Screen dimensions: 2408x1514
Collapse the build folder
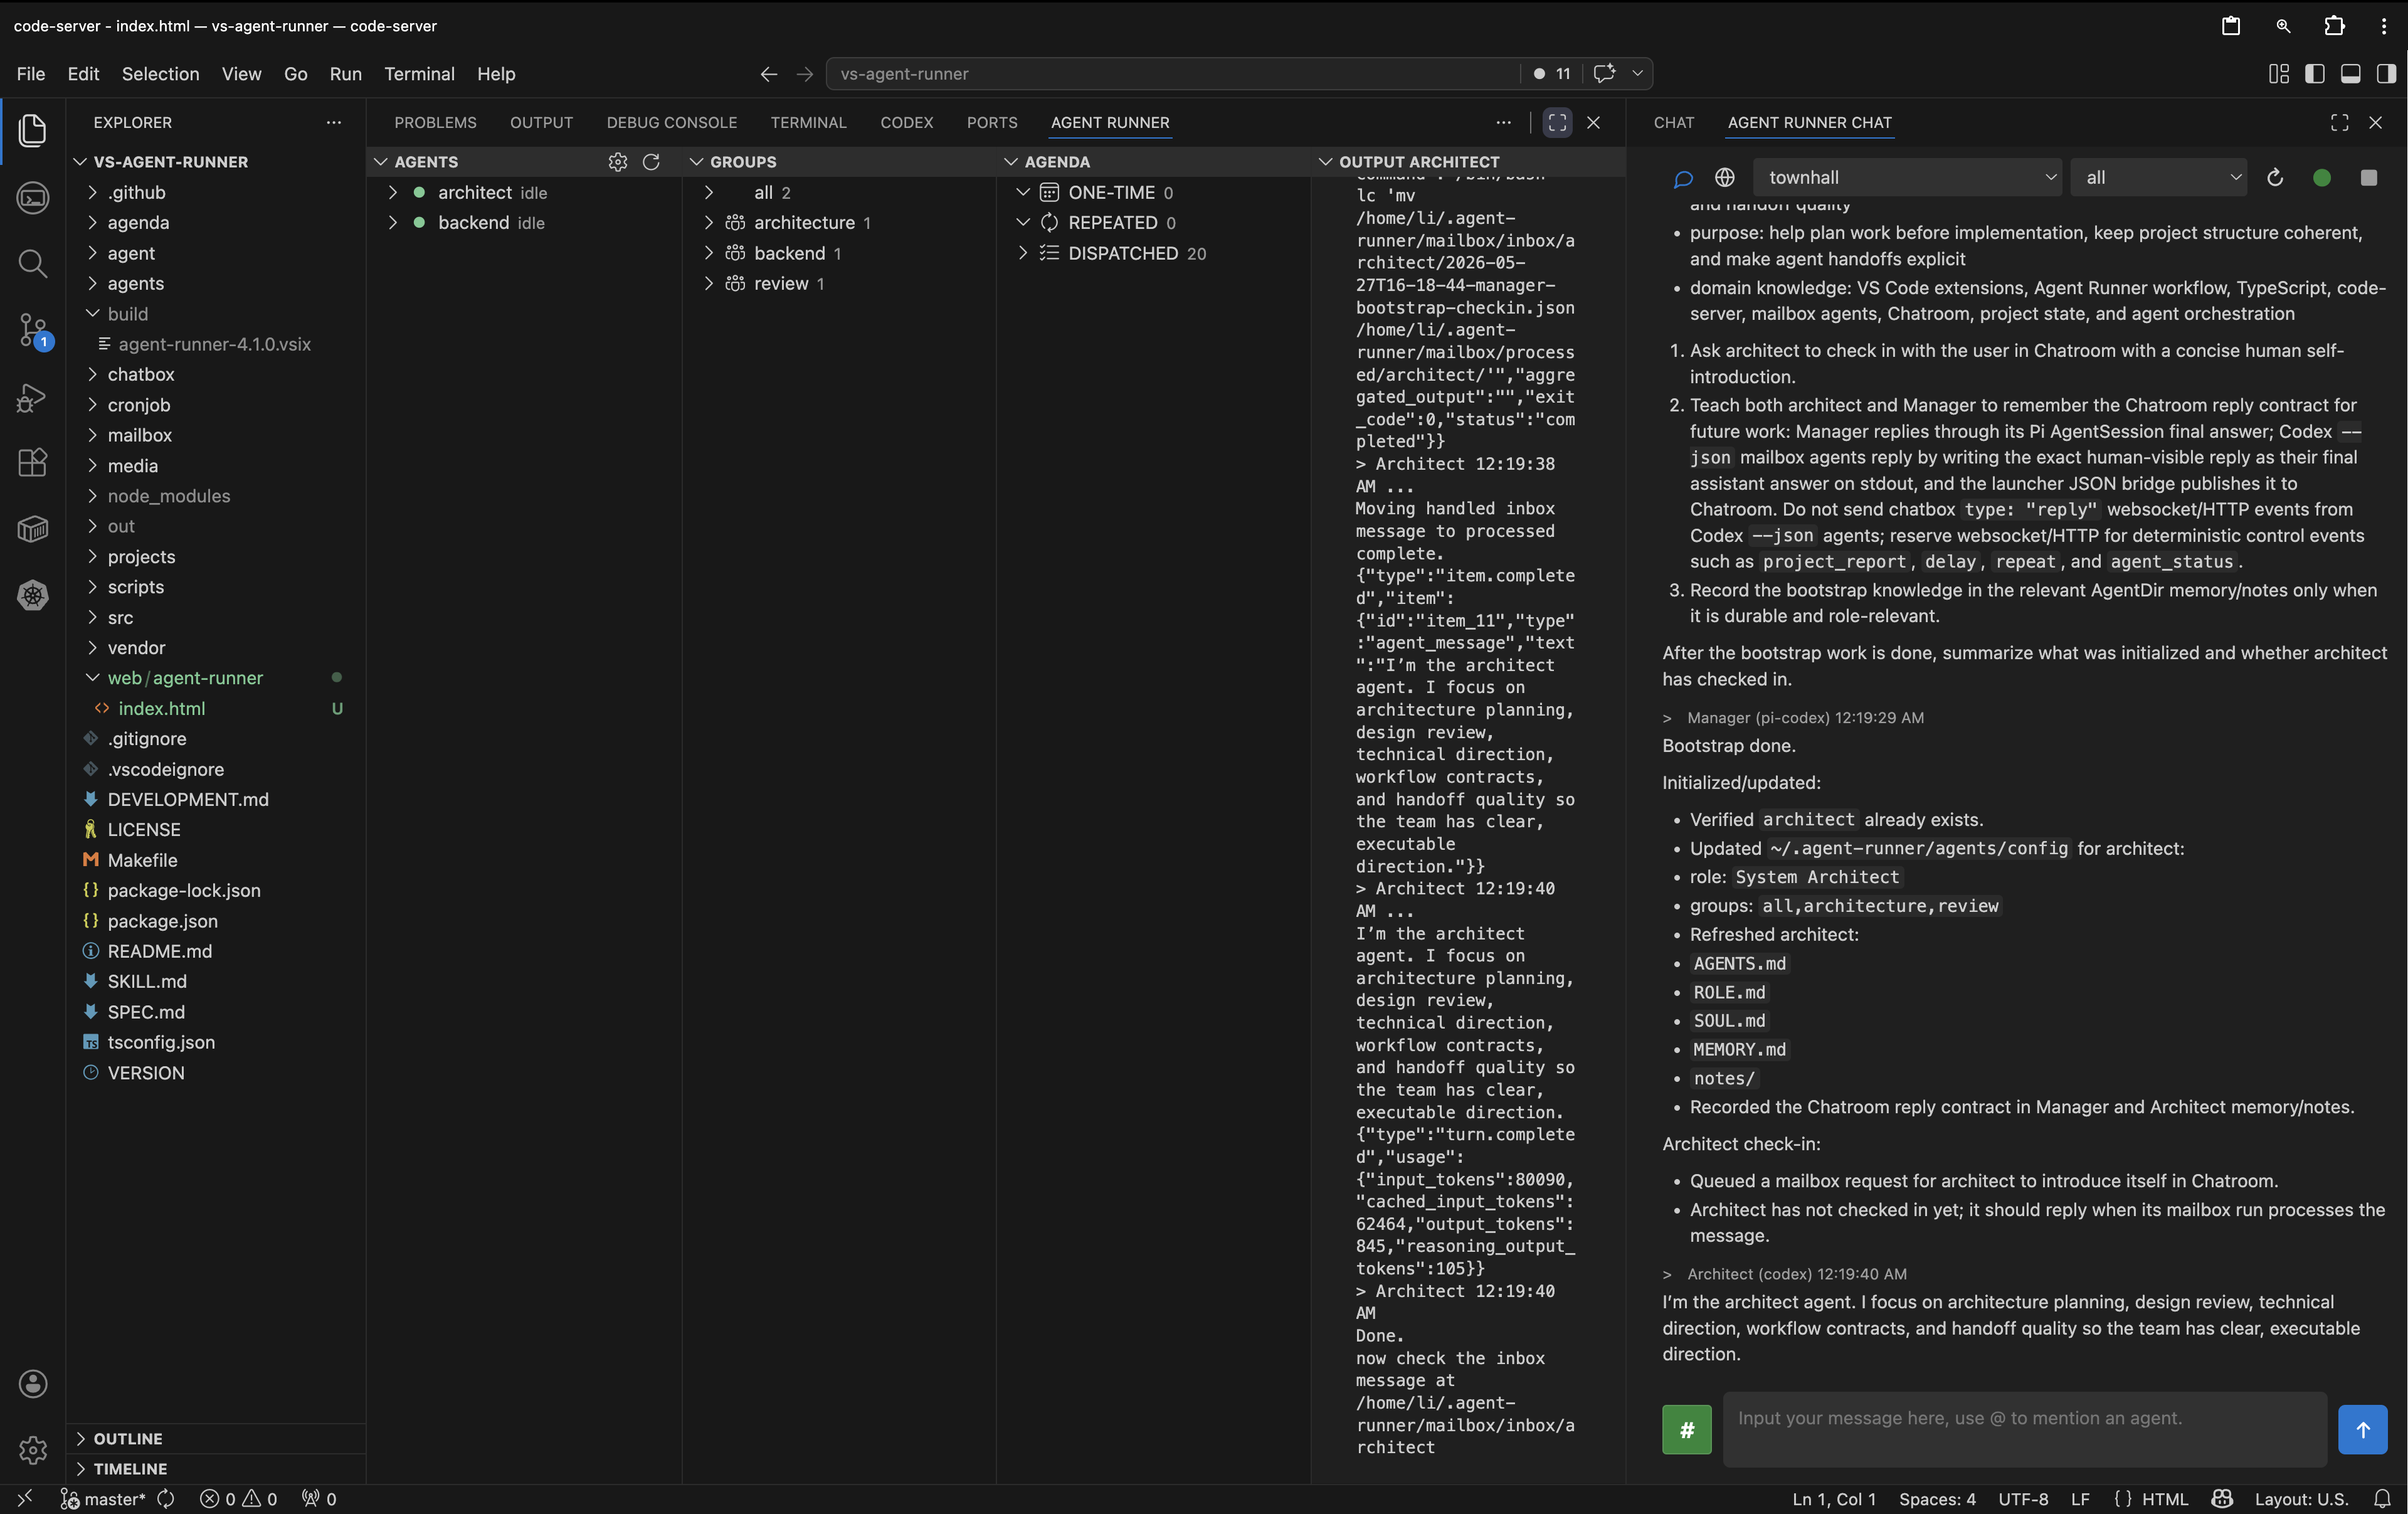click(x=92, y=314)
